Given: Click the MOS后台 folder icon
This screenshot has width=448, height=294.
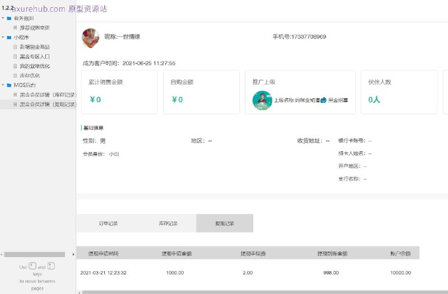Looking at the screenshot, I should click(x=9, y=85).
